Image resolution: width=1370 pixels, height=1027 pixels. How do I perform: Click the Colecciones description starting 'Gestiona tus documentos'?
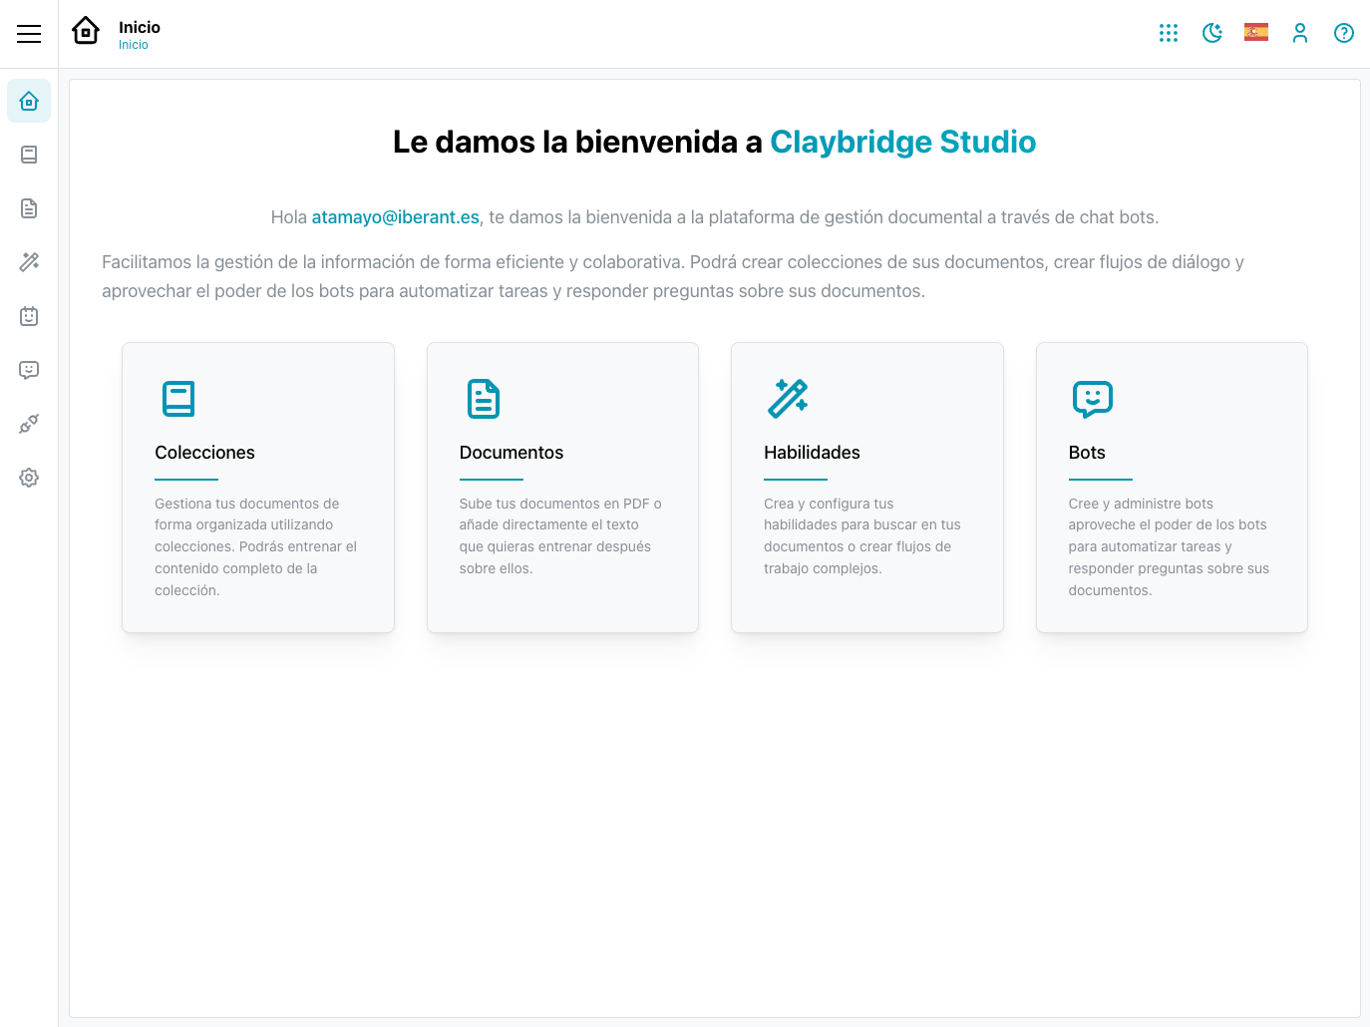point(256,547)
